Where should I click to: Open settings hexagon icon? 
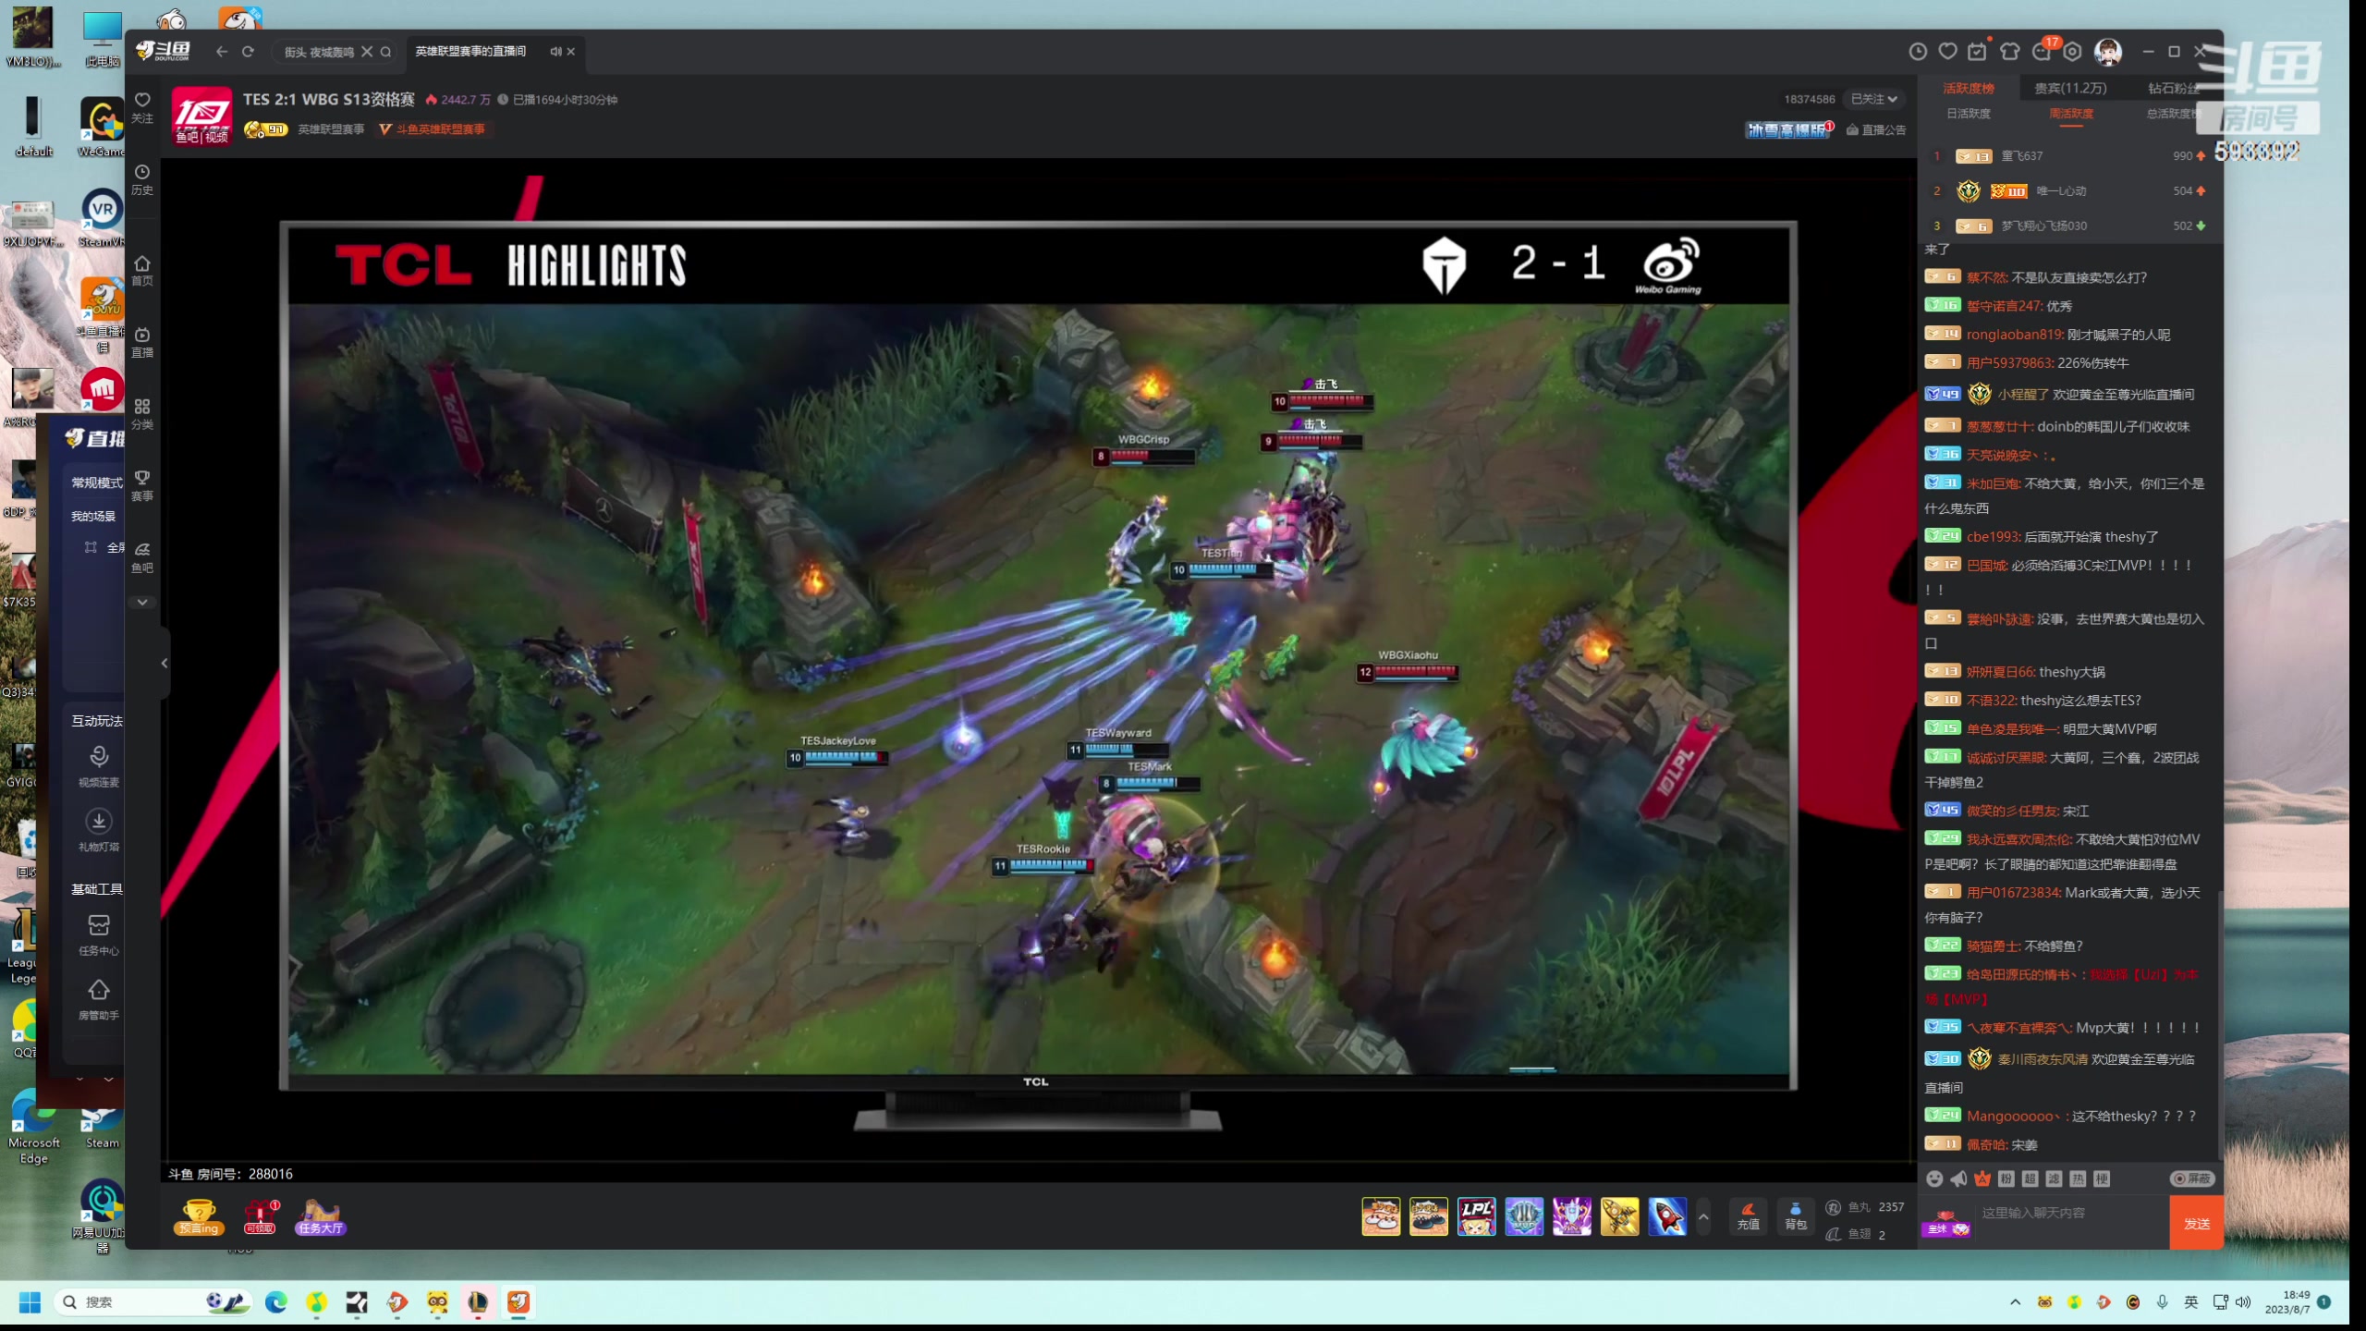pos(2073,52)
